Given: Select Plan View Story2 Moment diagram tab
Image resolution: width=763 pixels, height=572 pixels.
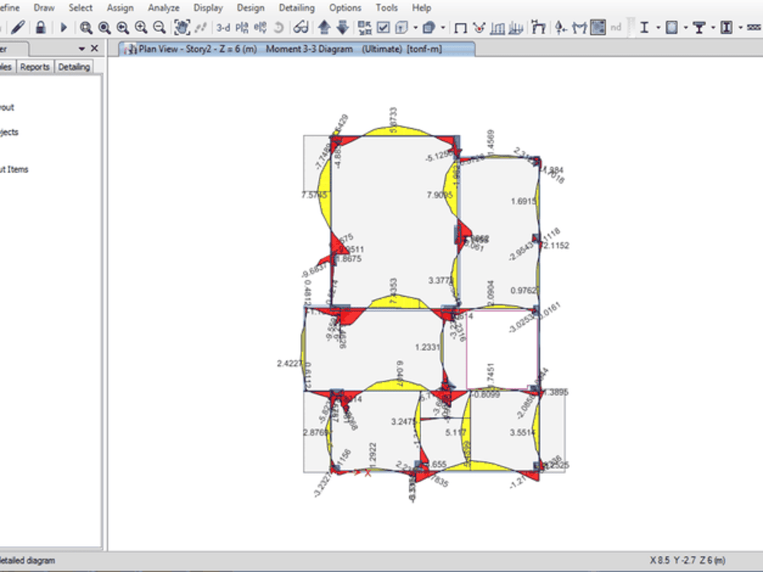Looking at the screenshot, I should pos(297,49).
